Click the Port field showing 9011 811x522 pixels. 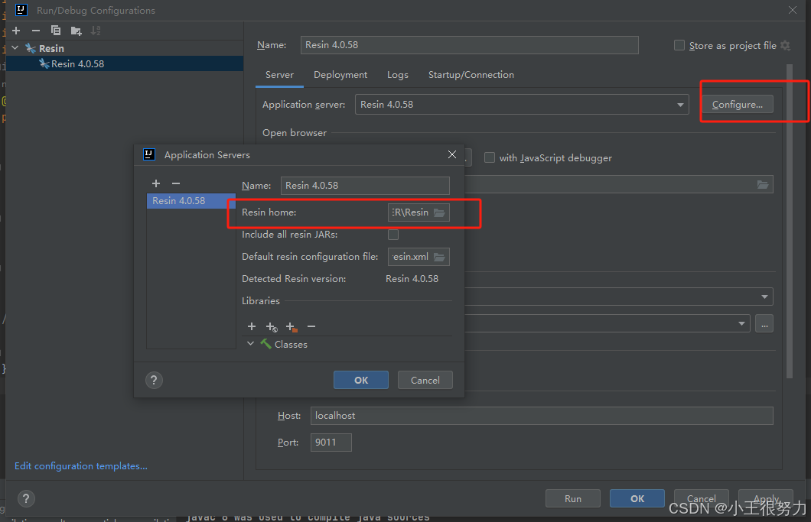point(331,443)
